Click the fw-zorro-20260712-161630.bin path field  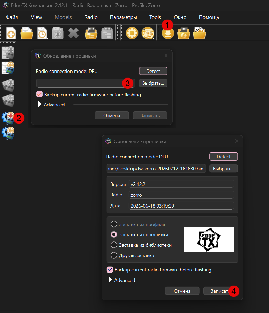click(156, 169)
